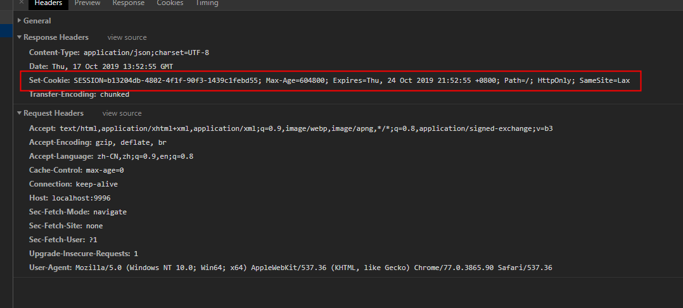Viewport: 683px width, 308px height.
Task: Select the Cookies tab
Action: click(x=170, y=3)
